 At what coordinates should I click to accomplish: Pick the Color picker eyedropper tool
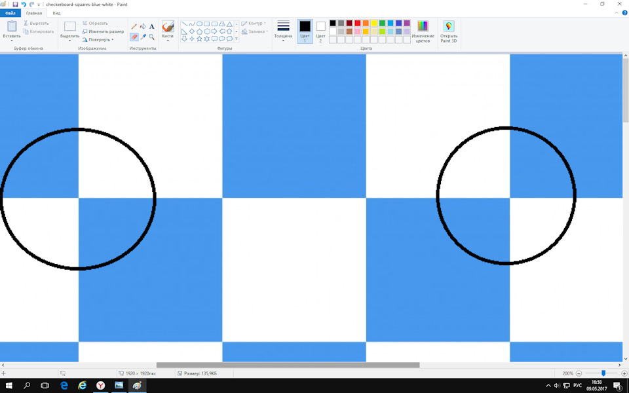[x=143, y=37]
